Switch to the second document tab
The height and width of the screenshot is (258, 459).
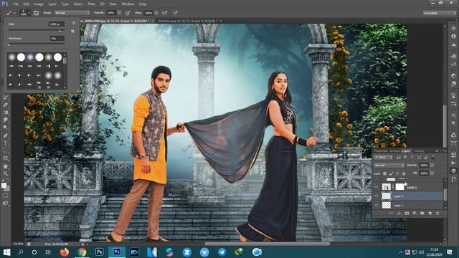[189, 21]
